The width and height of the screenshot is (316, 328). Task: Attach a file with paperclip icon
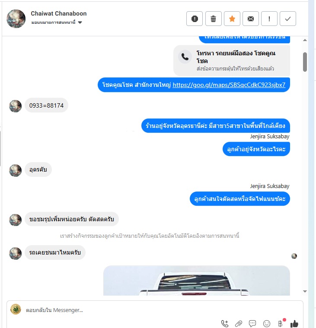coord(238,324)
